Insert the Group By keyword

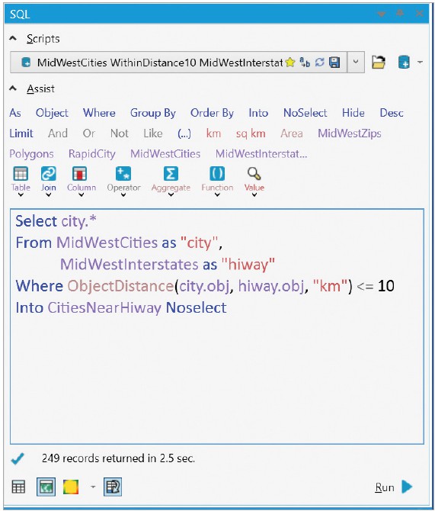point(152,113)
